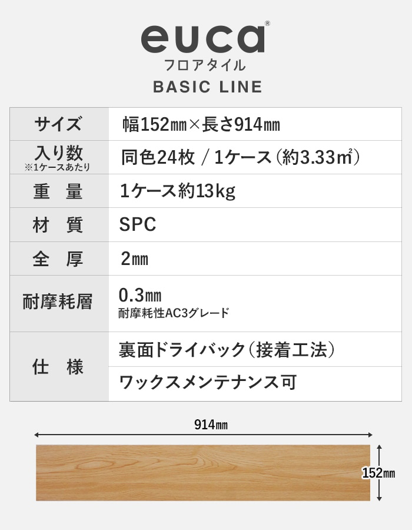Click the サイズ row label
The height and width of the screenshot is (530, 412).
click(x=58, y=125)
